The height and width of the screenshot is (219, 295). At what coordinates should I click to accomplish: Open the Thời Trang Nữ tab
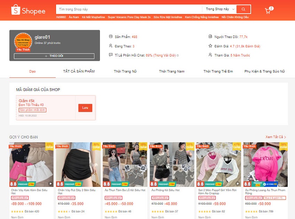(125, 71)
